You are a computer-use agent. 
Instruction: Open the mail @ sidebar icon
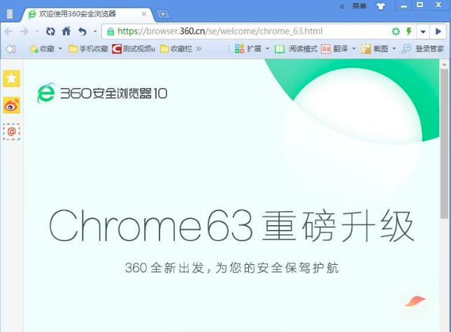11,131
